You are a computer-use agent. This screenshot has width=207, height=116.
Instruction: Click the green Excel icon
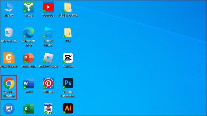(28, 109)
